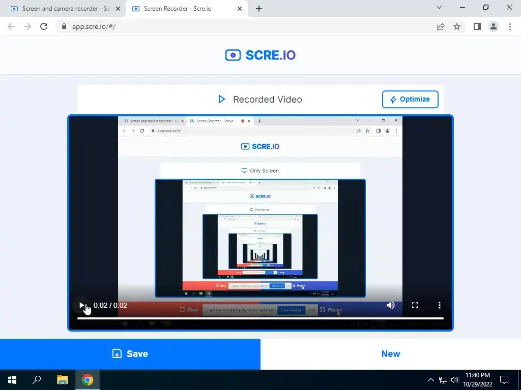Screen dimensions: 521x390
Task: Open video fullscreen mode
Action: pyautogui.click(x=415, y=305)
